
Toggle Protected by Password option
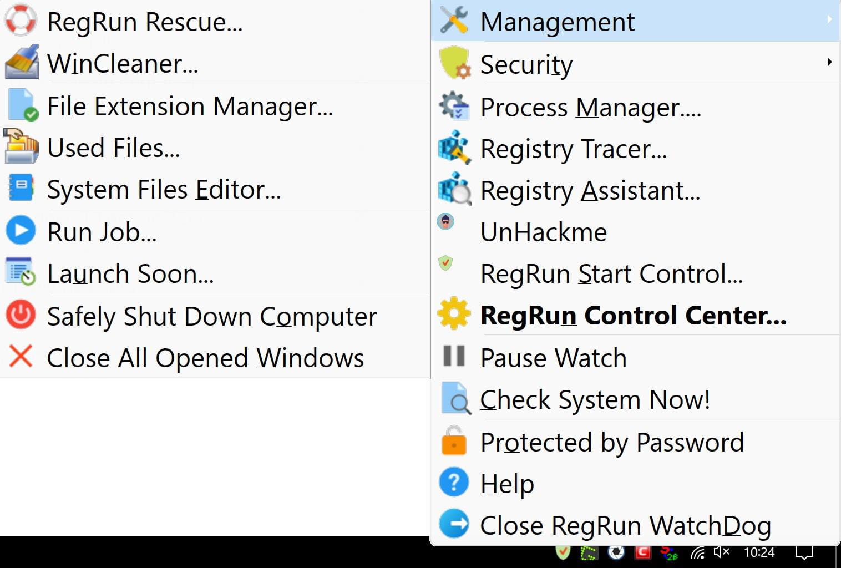pyautogui.click(x=635, y=442)
